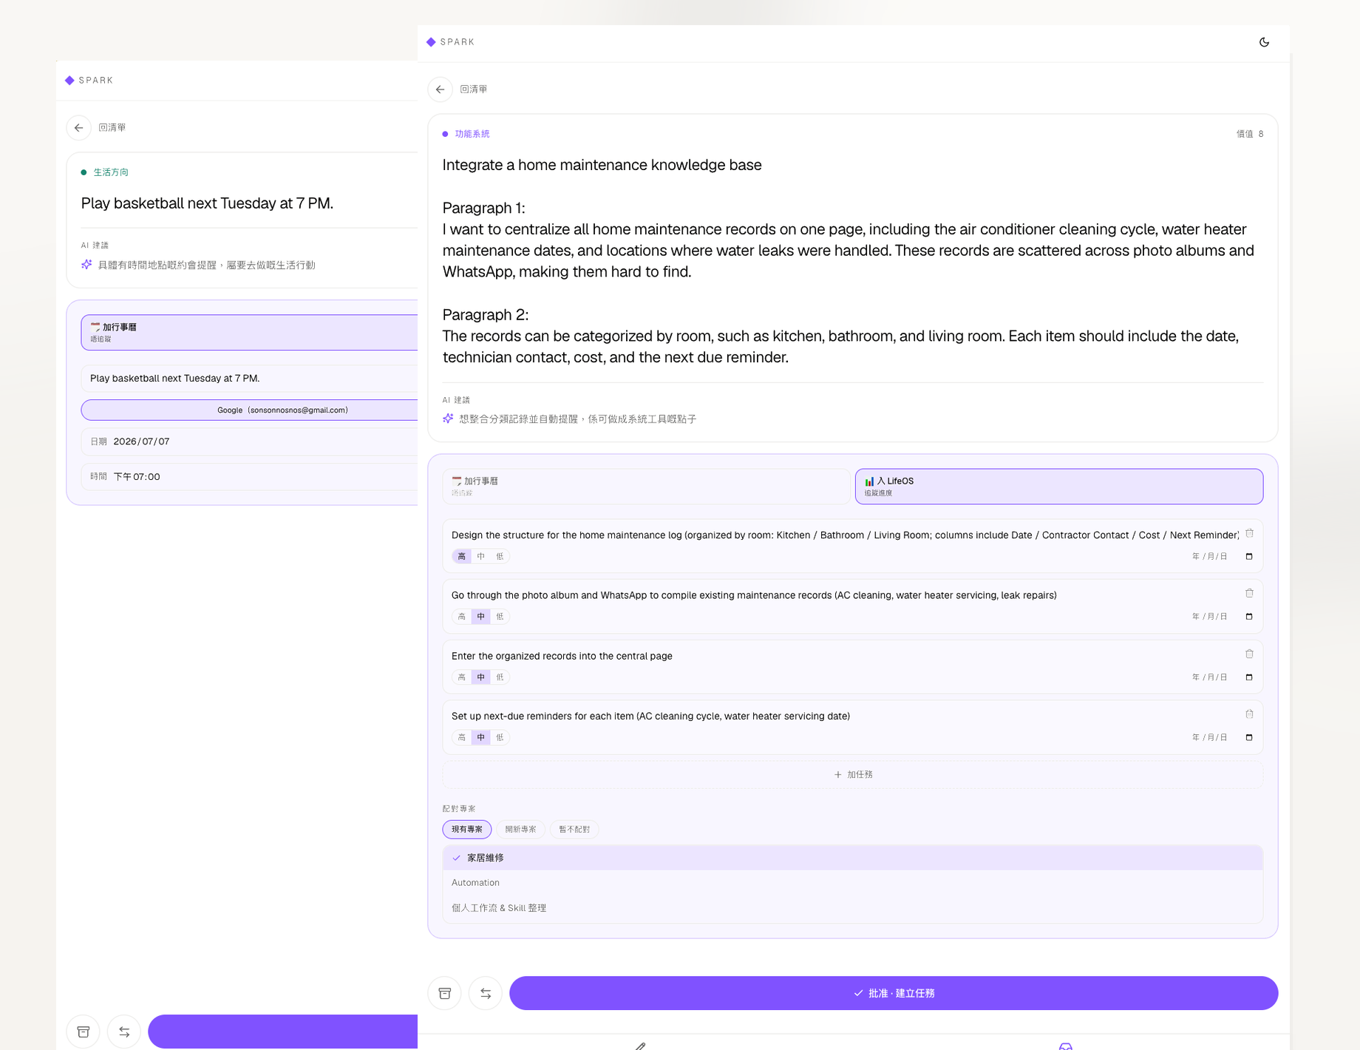Delete 'Enter the organized records' task
1360x1050 pixels.
click(x=1249, y=654)
